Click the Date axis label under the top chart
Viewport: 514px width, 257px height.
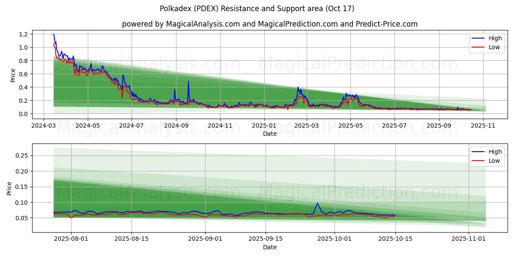tap(270, 134)
